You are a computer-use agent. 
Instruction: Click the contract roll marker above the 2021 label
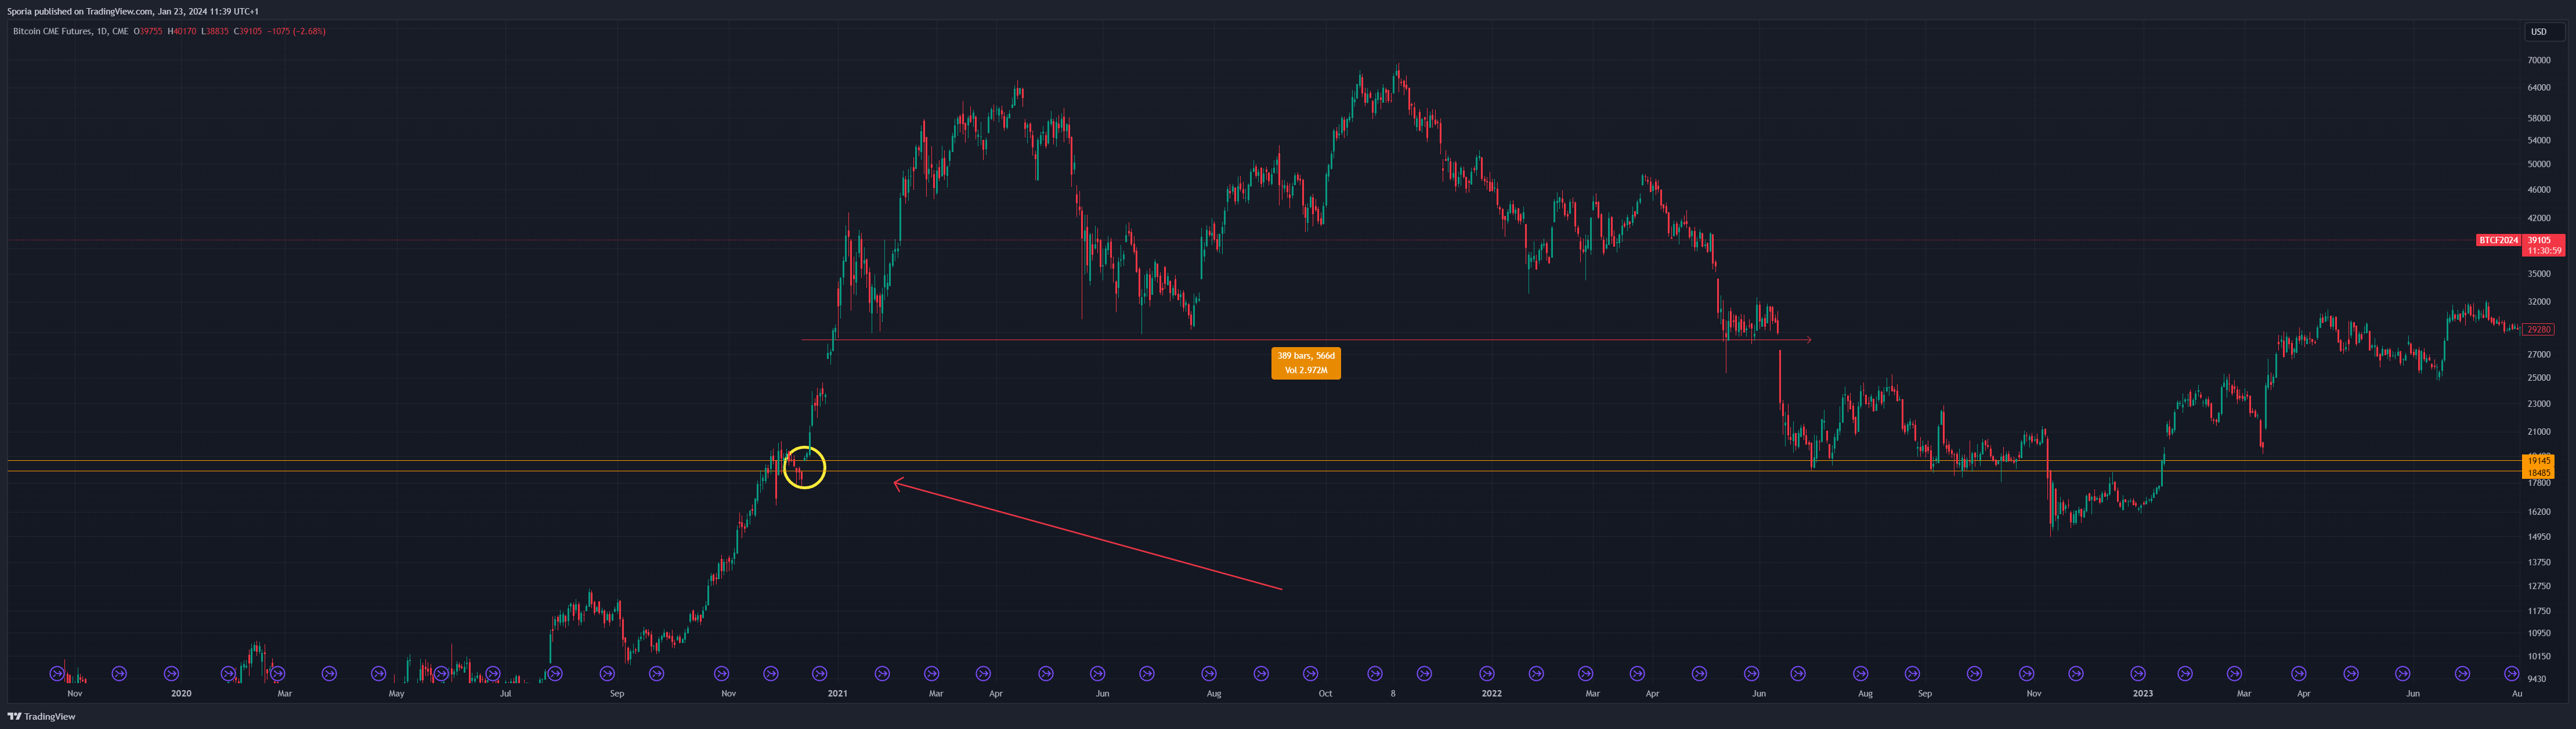pyautogui.click(x=819, y=674)
